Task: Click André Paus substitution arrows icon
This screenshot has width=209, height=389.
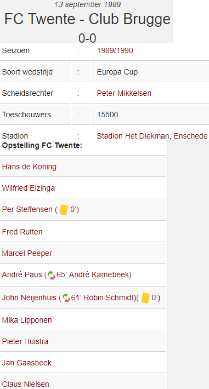Action: 52,275
